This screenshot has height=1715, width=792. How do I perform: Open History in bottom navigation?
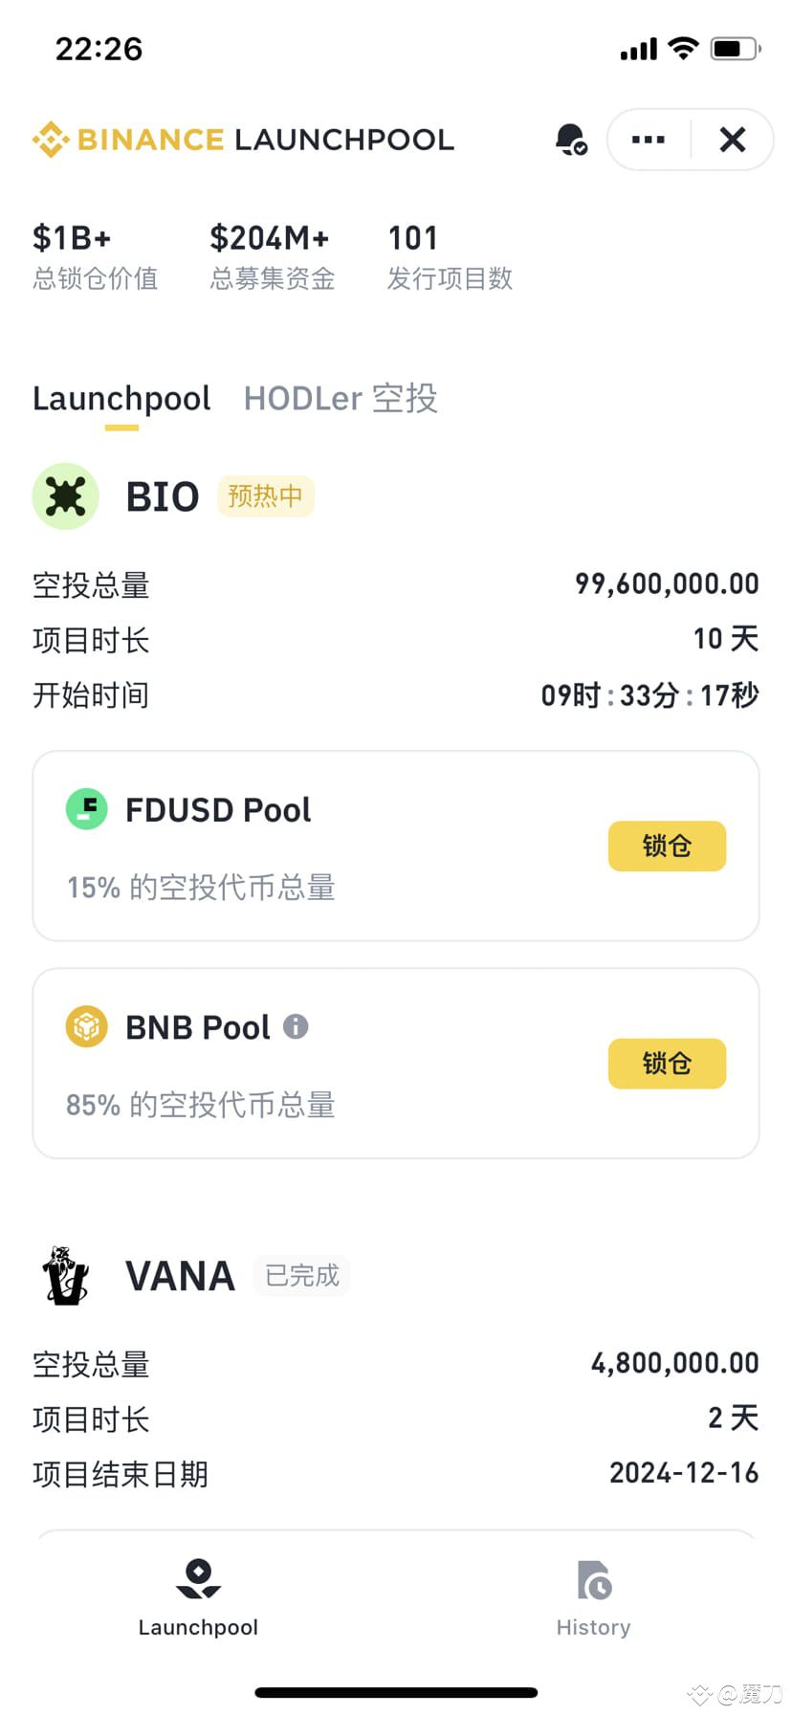click(x=593, y=1596)
